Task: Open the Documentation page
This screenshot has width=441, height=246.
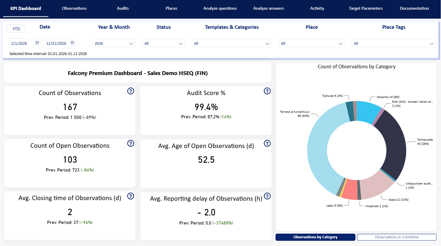Action: click(x=414, y=8)
